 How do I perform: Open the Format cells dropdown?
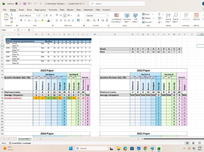point(147,22)
